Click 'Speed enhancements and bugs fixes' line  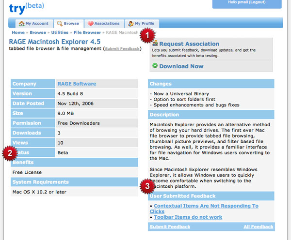[196, 105]
